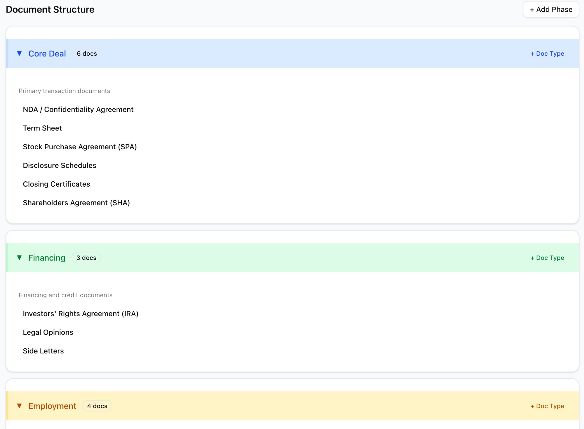This screenshot has width=584, height=429.
Task: Add a doc type to Financing
Action: pos(547,258)
